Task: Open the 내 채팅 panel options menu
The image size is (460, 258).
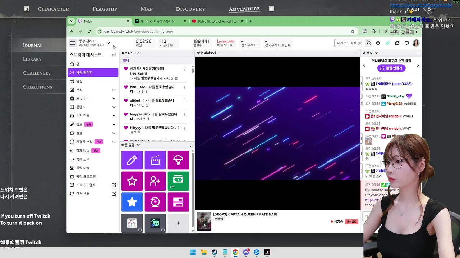Action: [x=418, y=53]
